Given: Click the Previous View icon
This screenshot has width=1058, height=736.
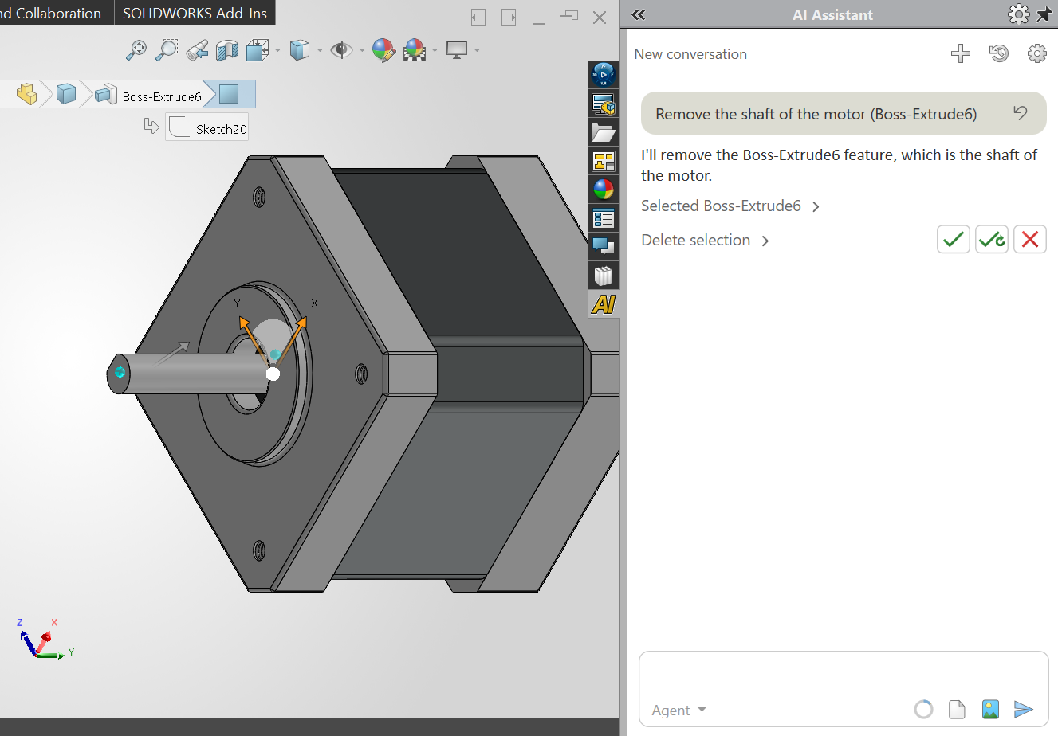Looking at the screenshot, I should click(x=197, y=49).
